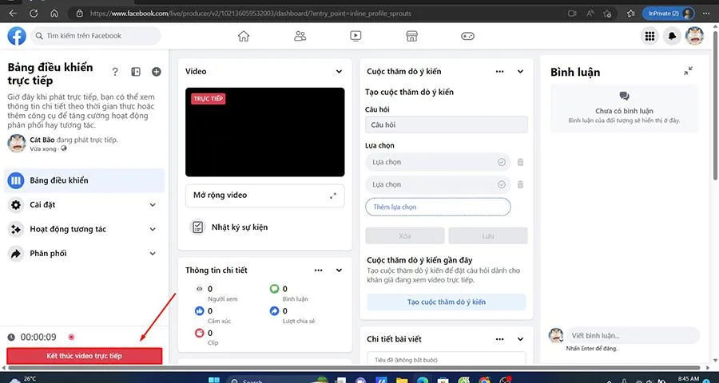Click the horizontal scrollbar at the bottom
719x383 pixels.
353,368
